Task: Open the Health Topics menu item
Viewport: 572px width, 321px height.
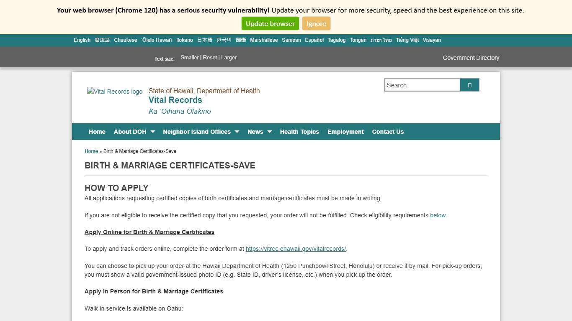Action: tap(299, 131)
